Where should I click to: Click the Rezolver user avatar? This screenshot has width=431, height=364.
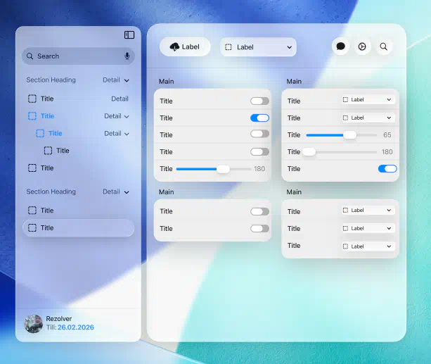33,323
